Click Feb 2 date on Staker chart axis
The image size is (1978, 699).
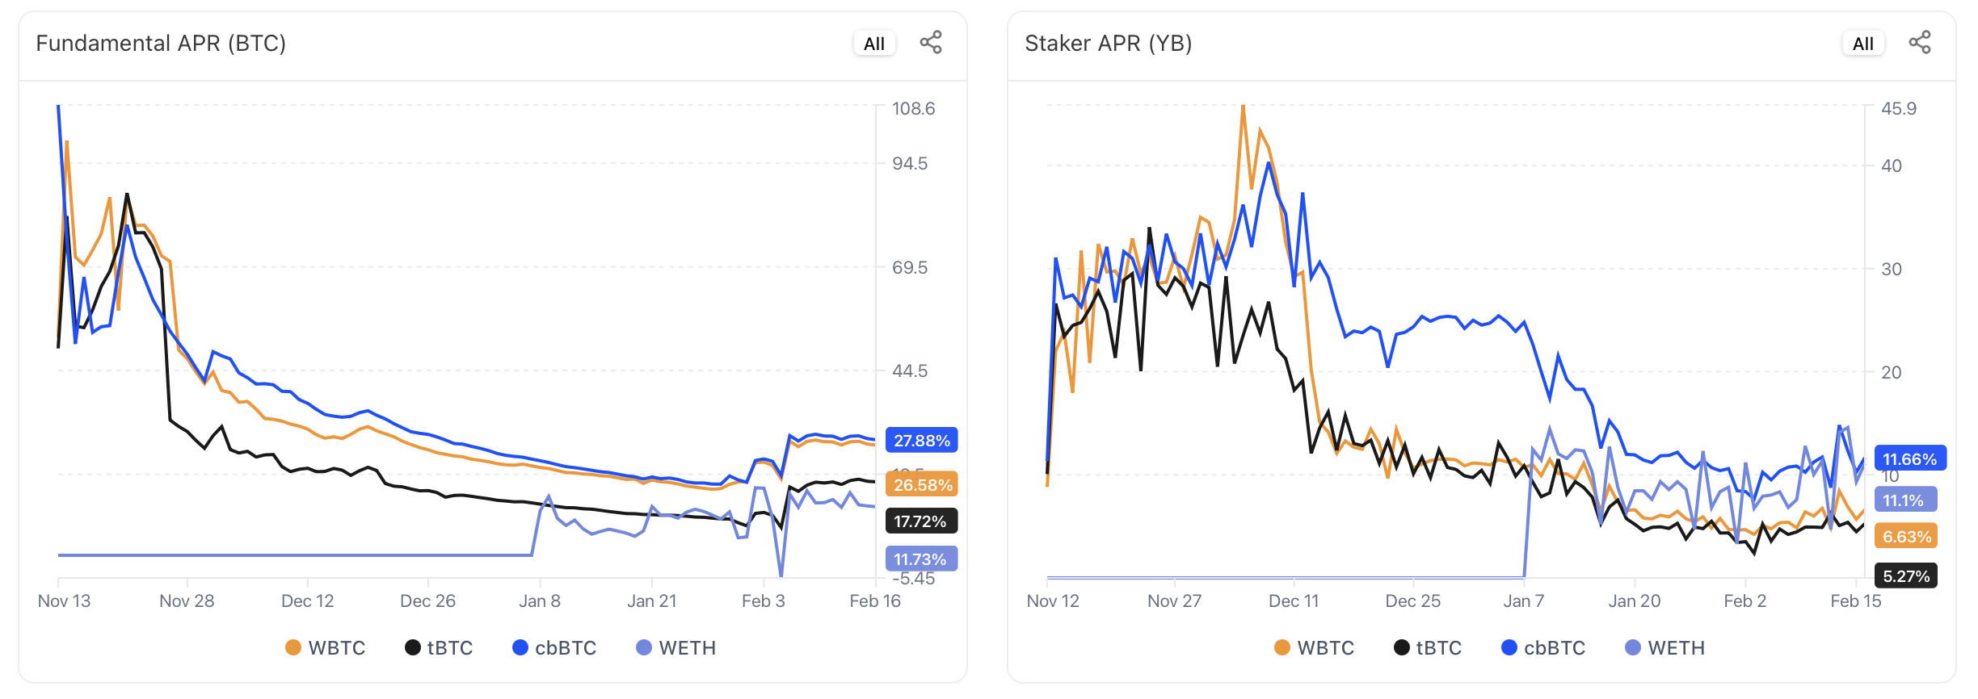click(x=1745, y=601)
